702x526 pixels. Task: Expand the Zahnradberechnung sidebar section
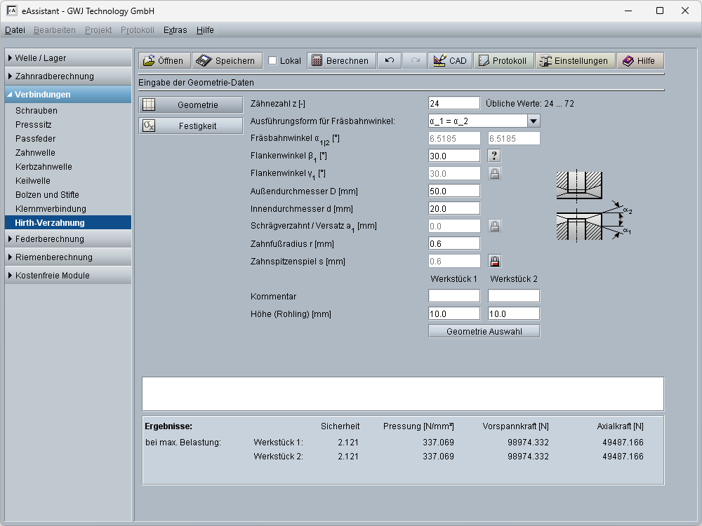[68, 76]
